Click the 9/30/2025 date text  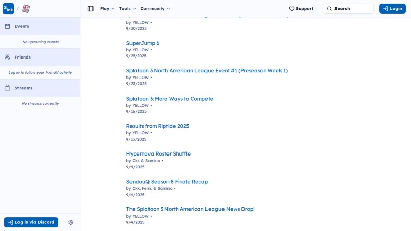136,28
